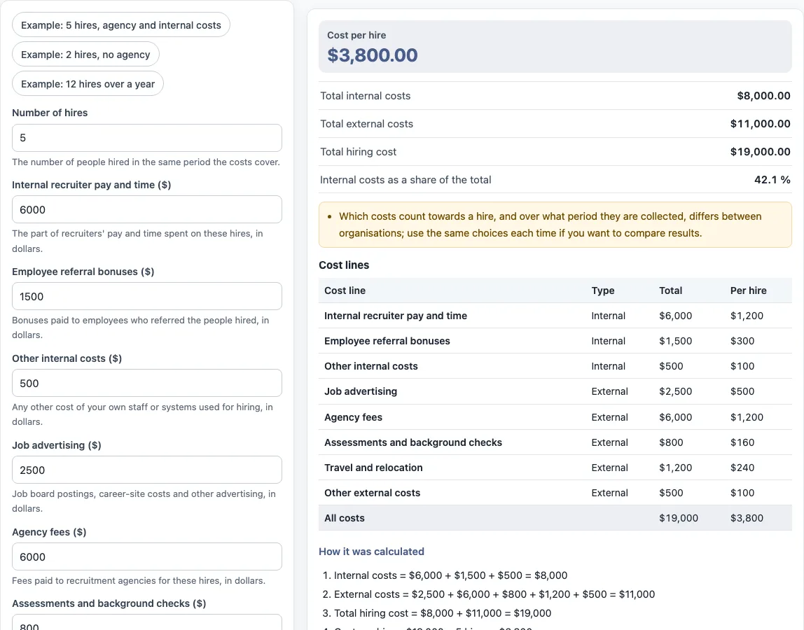The height and width of the screenshot is (630, 804).
Task: Select Agency fees row label in table
Action: pyautogui.click(x=353, y=417)
